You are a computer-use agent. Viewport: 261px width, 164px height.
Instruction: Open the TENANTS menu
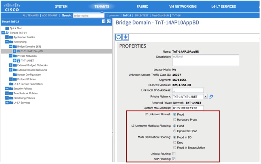[102, 7]
